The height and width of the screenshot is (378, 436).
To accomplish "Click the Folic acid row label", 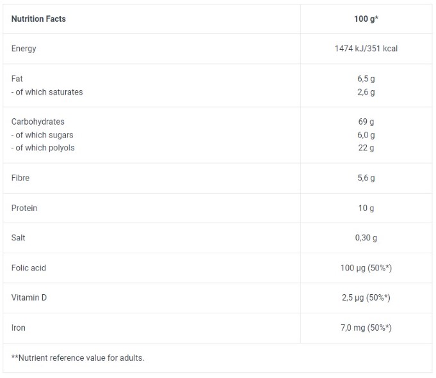I will tap(29, 268).
